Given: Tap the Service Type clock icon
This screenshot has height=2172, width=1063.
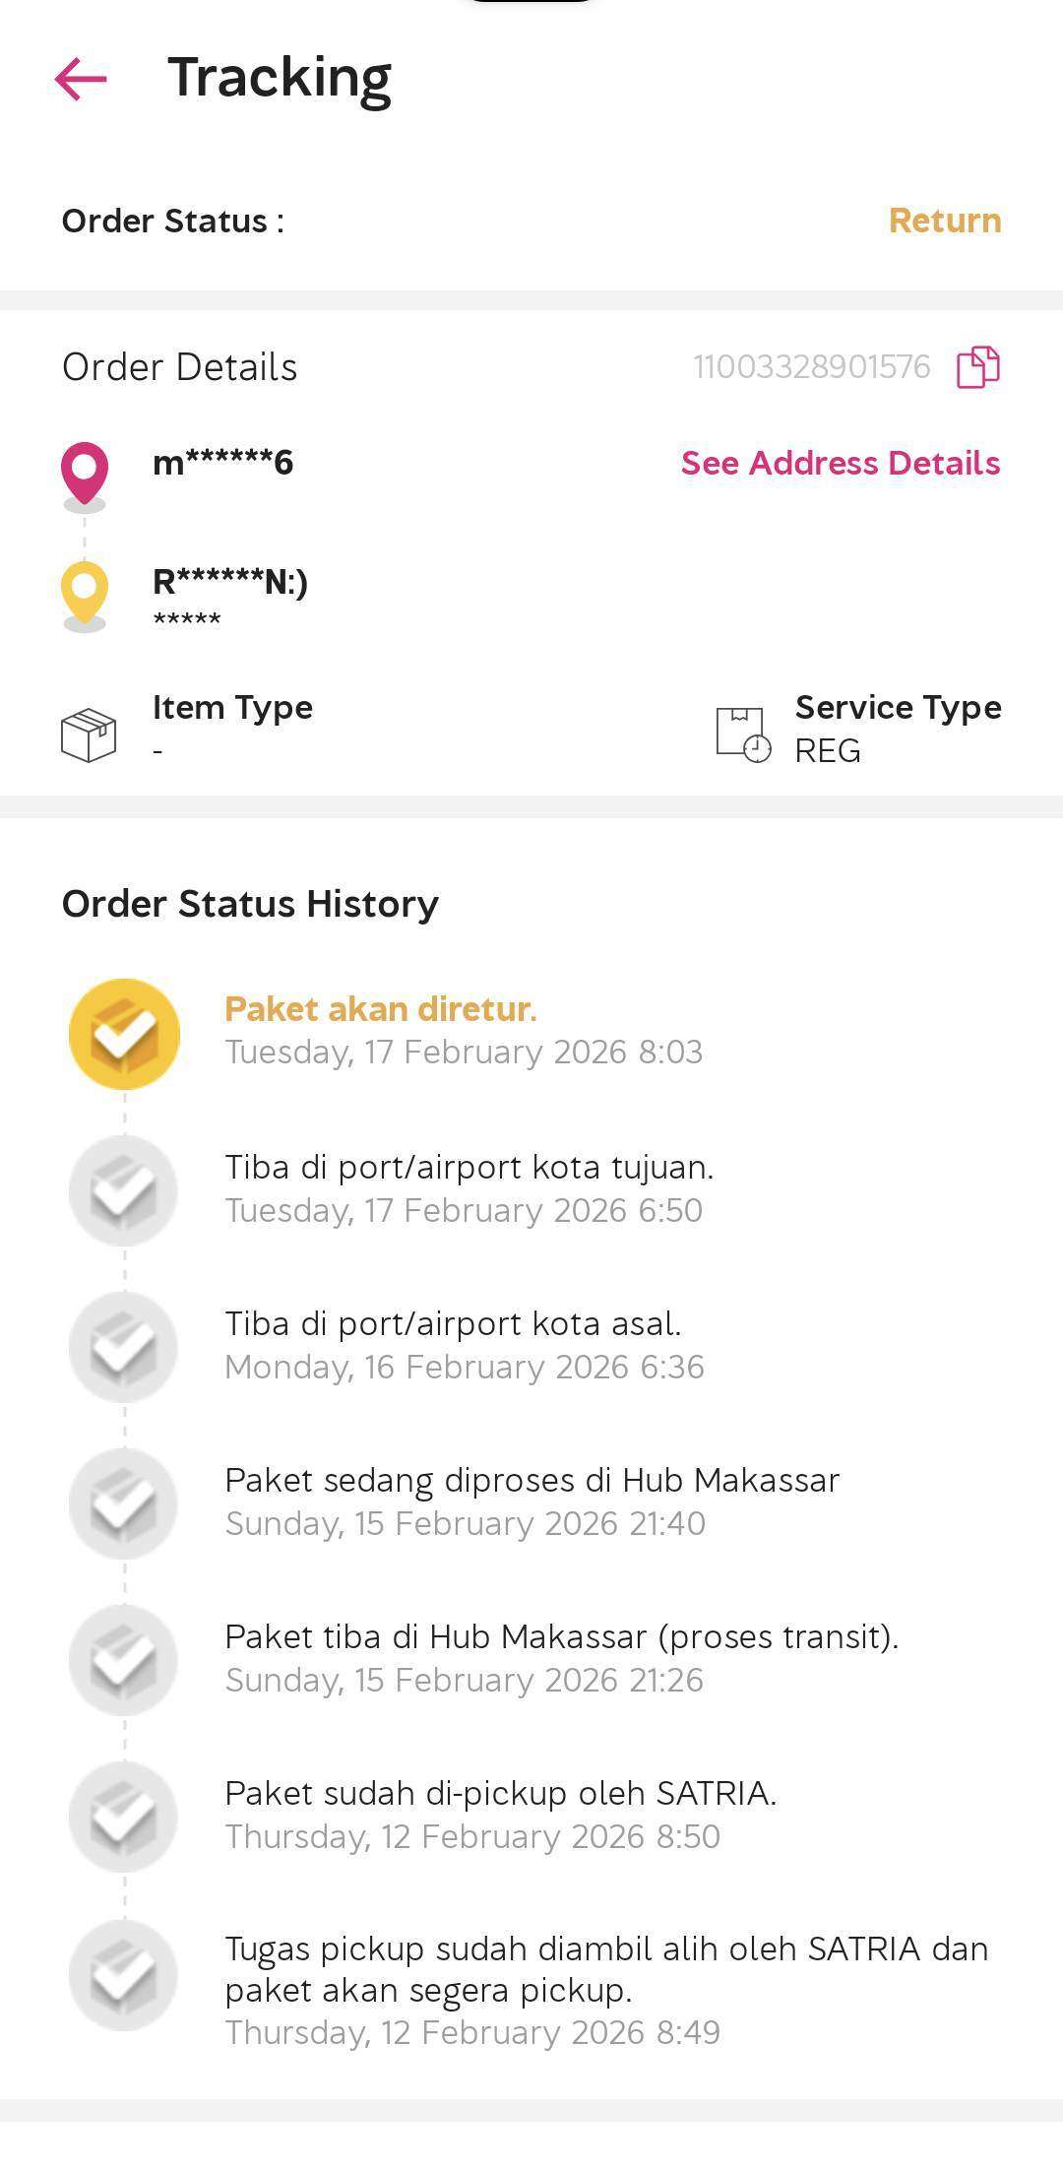Looking at the screenshot, I should coord(743,735).
